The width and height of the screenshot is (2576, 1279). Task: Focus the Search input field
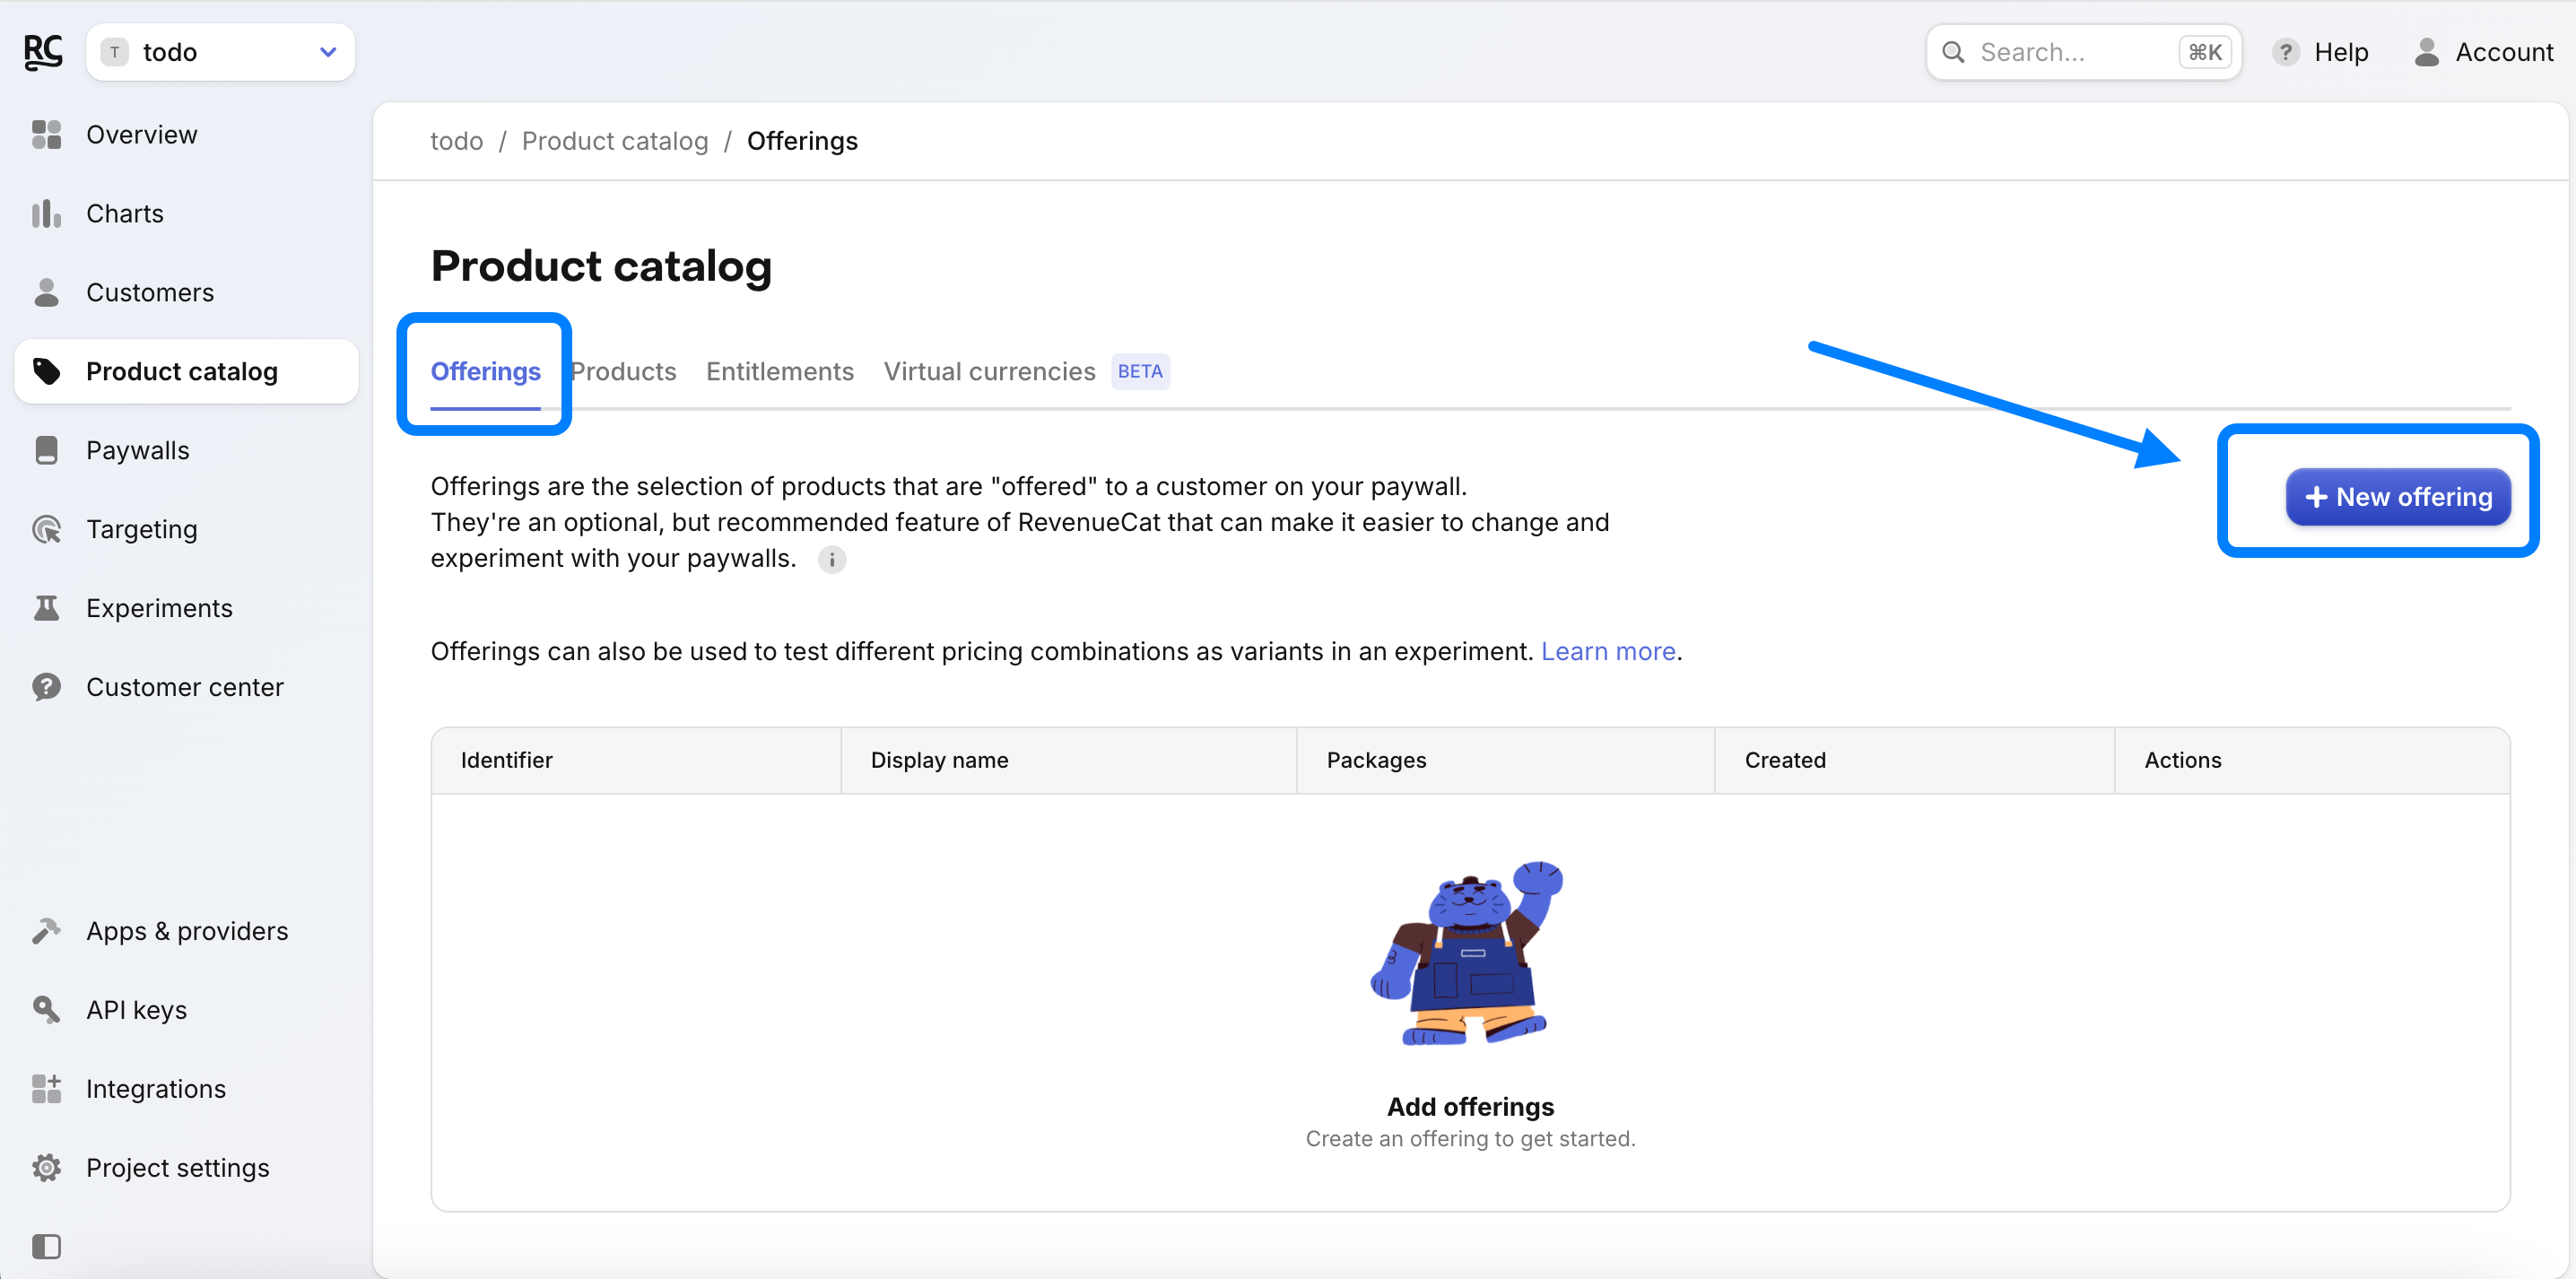tap(2070, 52)
